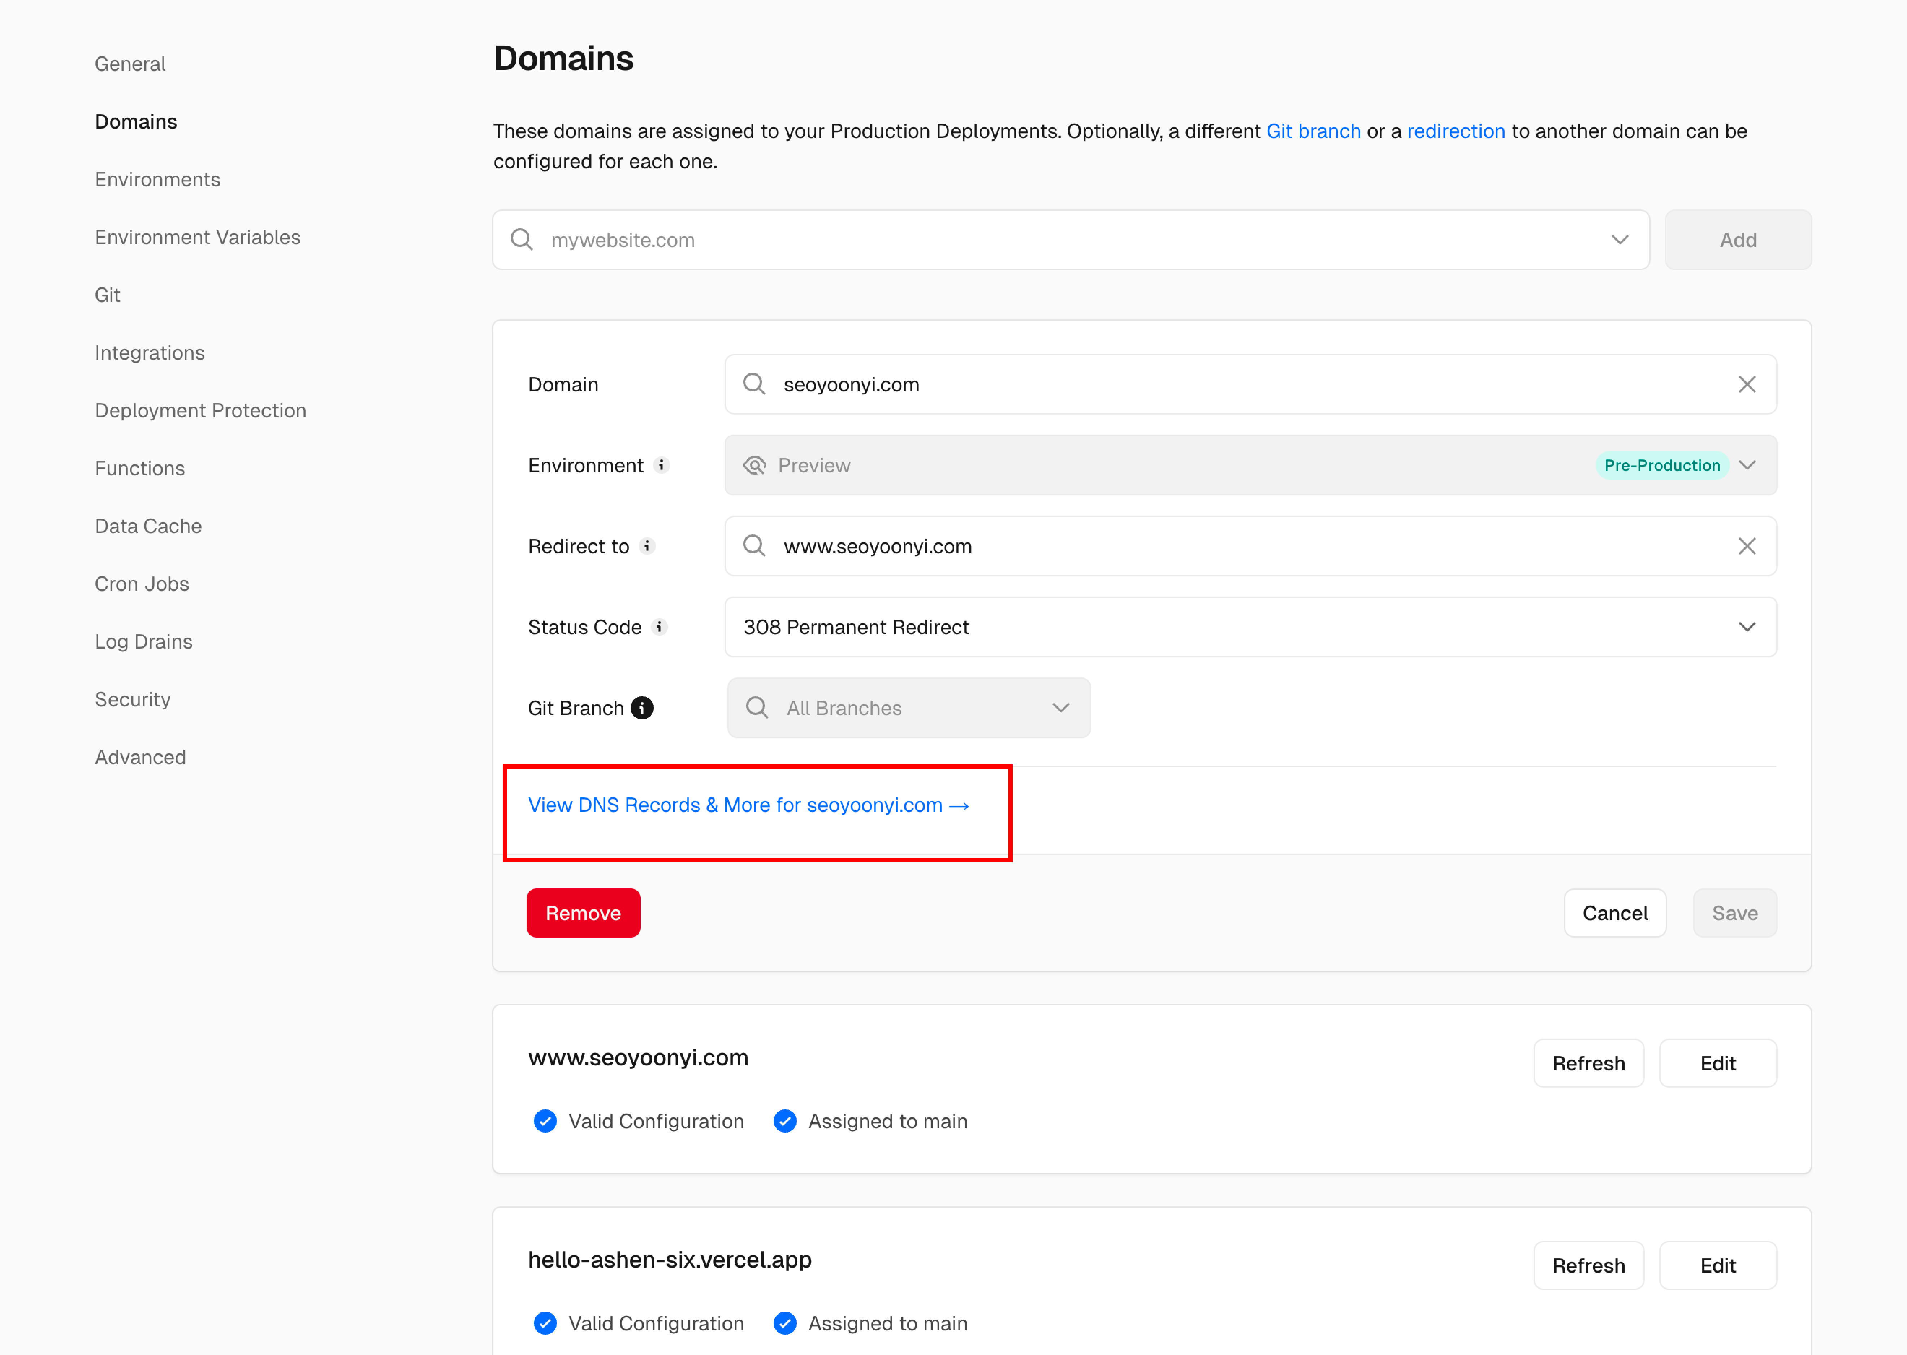
Task: Click the Git Branch info icon
Action: tap(641, 707)
